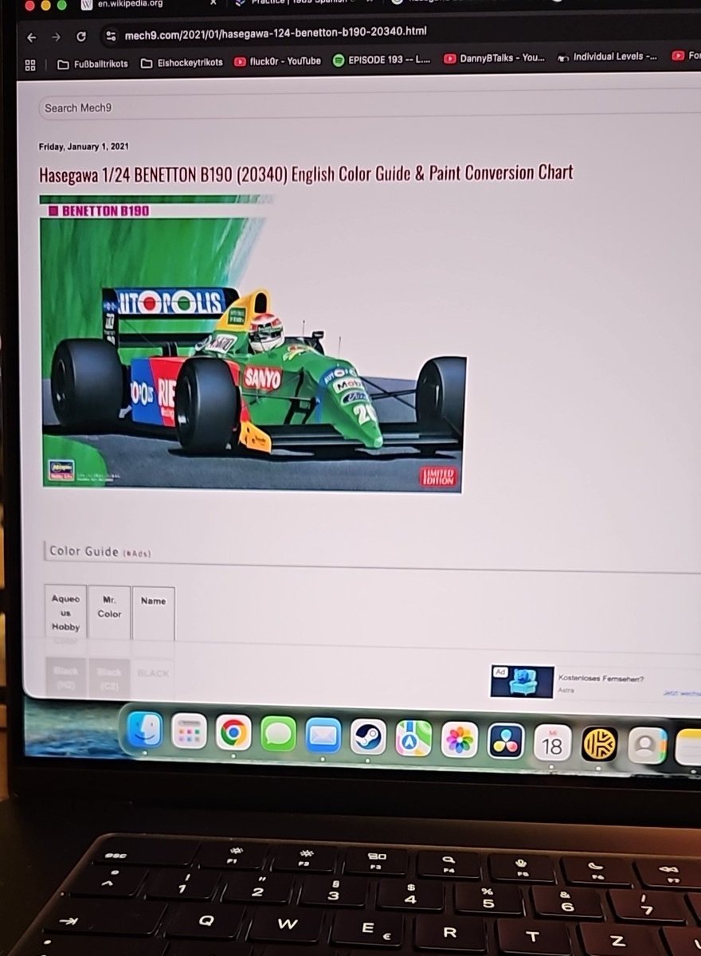
Task: Close the en.wikipedia.org tab
Action: pos(212,2)
